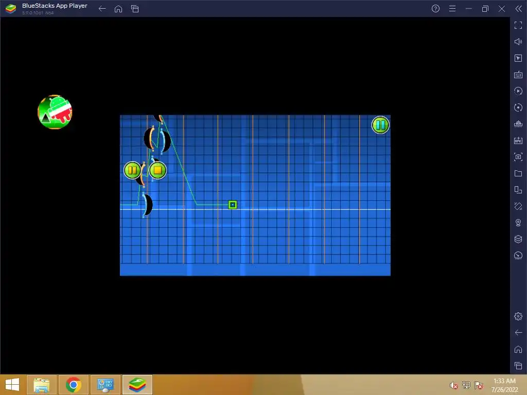The height and width of the screenshot is (395, 527).
Task: Enter full screen mode from sidebar
Action: (x=518, y=25)
